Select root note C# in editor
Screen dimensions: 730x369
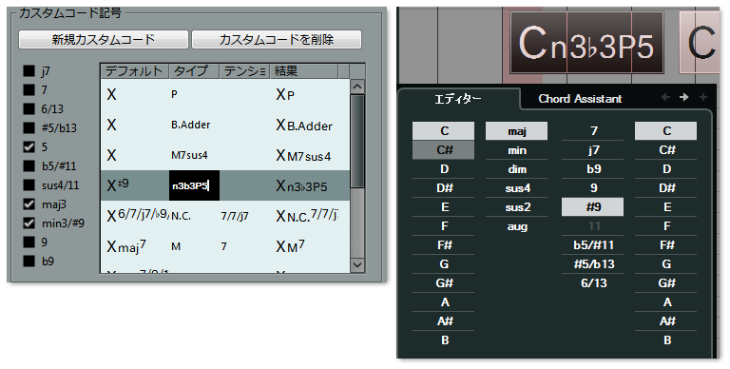pos(443,150)
